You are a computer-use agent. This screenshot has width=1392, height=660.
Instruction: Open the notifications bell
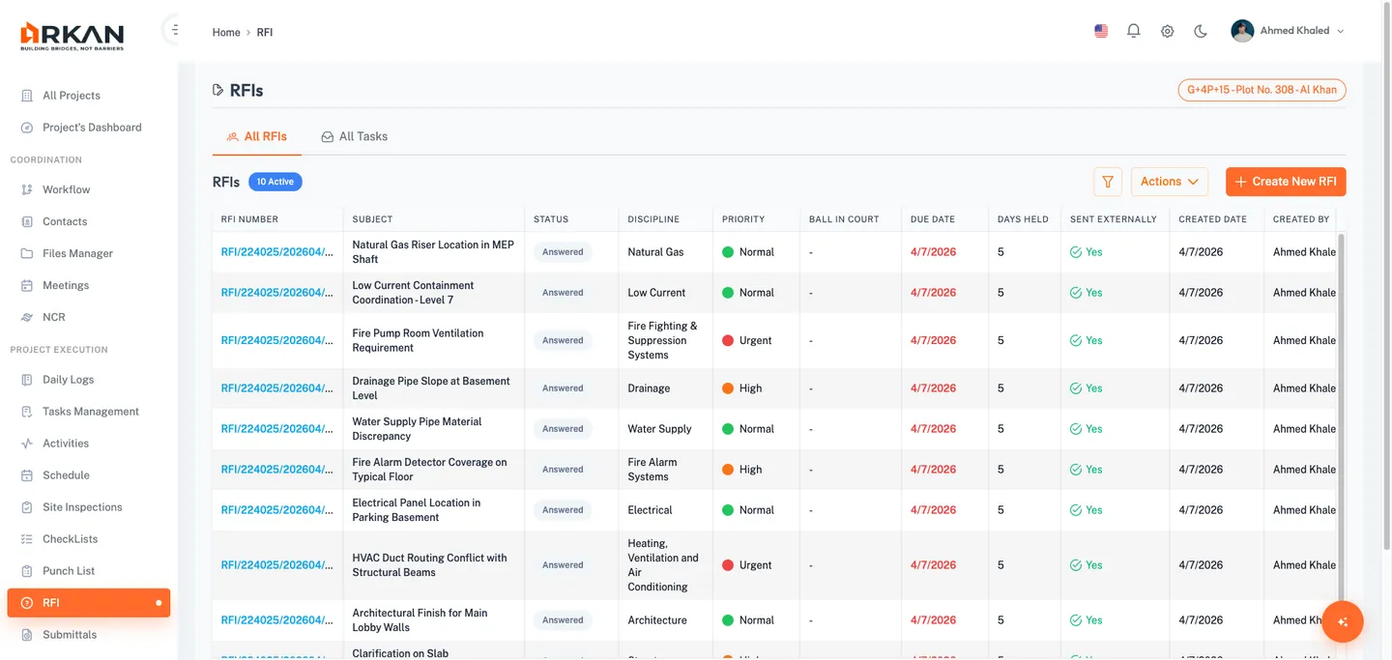click(1133, 30)
